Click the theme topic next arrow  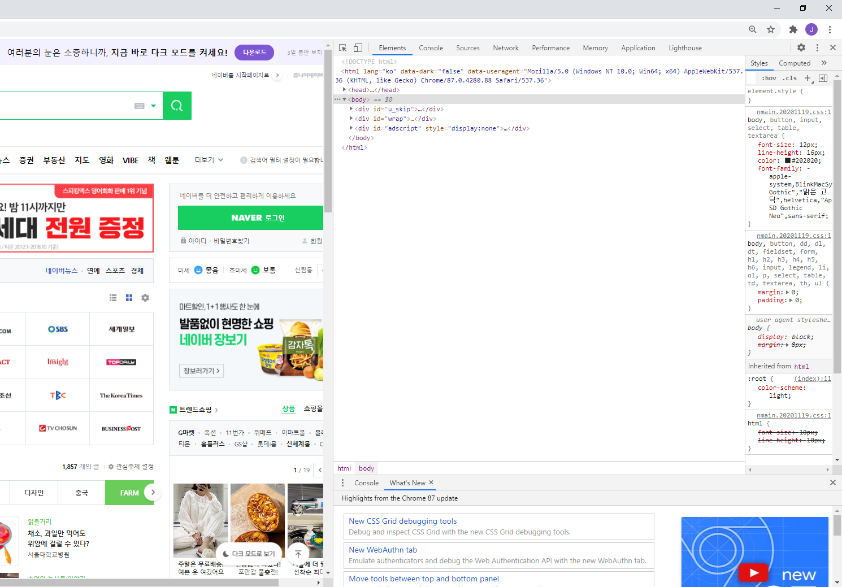pos(153,492)
